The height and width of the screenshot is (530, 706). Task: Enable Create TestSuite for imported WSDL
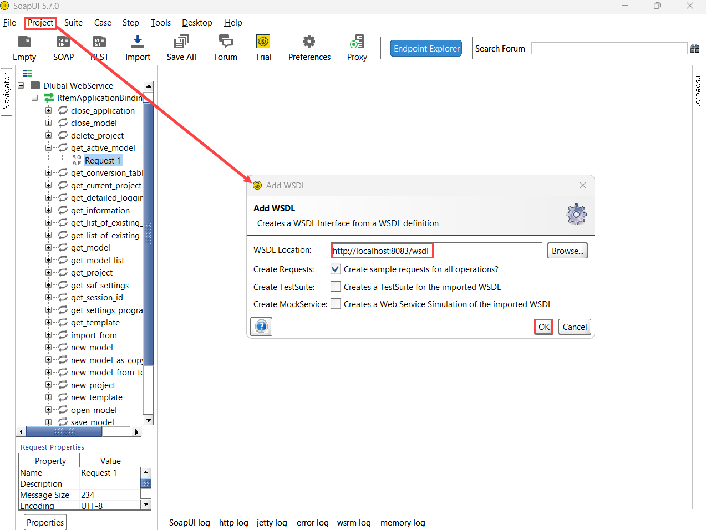[335, 287]
